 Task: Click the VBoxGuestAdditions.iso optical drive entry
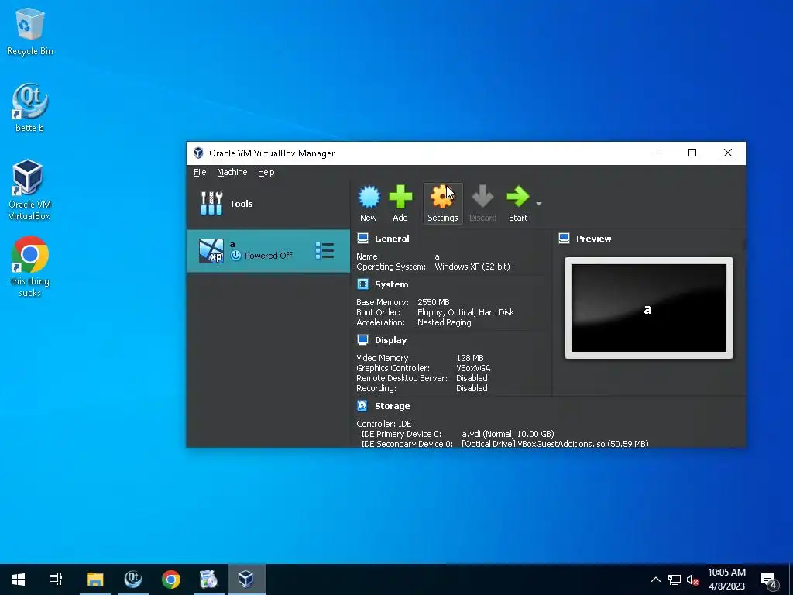pyautogui.click(x=554, y=444)
